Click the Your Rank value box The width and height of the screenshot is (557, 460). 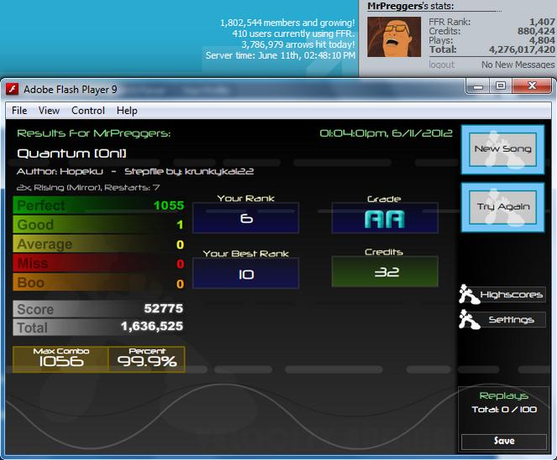(x=246, y=218)
